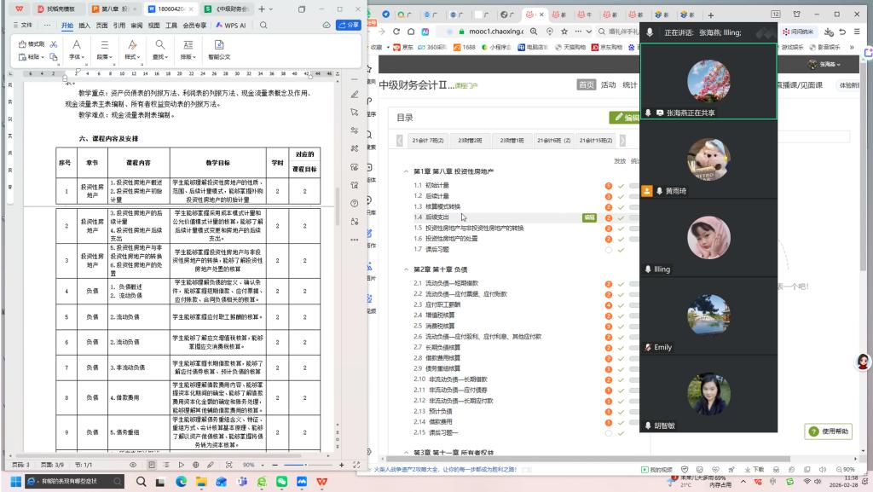This screenshot has height=492, width=873.
Task: Click the green 编辑 edit button
Action: click(x=625, y=118)
